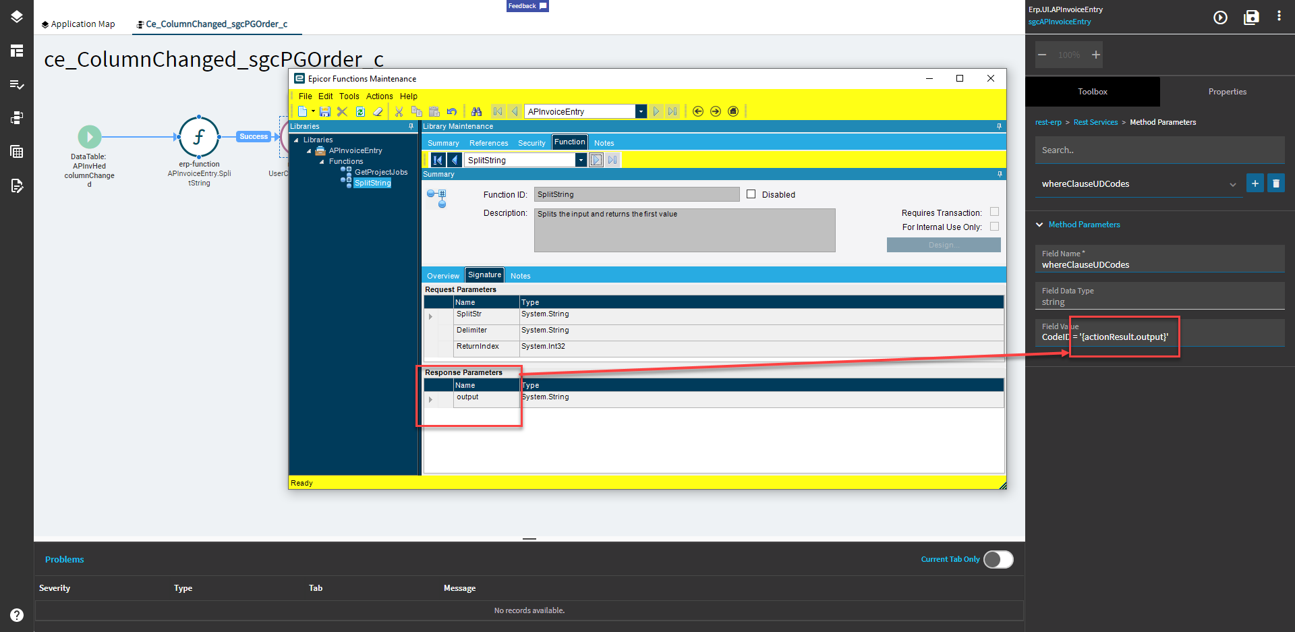Screen dimensions: 1295x632
Task: Save the layout with top-right save icon
Action: click(1251, 18)
